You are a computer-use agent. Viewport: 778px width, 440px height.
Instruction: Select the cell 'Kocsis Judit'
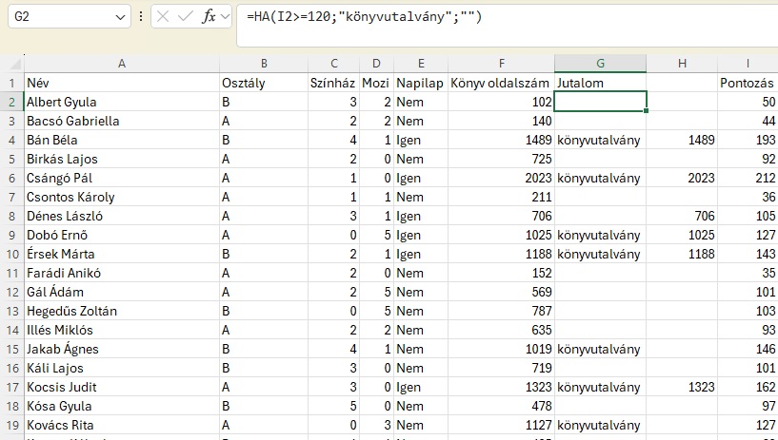coord(122,387)
